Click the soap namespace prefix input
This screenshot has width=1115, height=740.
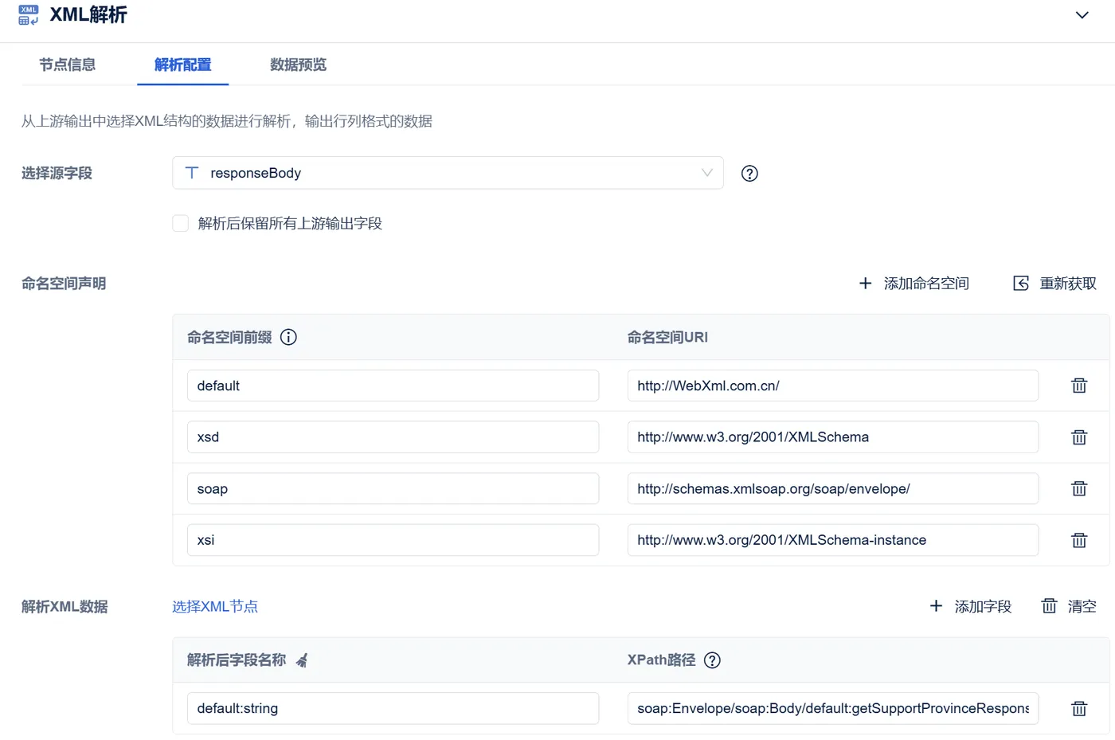click(x=393, y=488)
